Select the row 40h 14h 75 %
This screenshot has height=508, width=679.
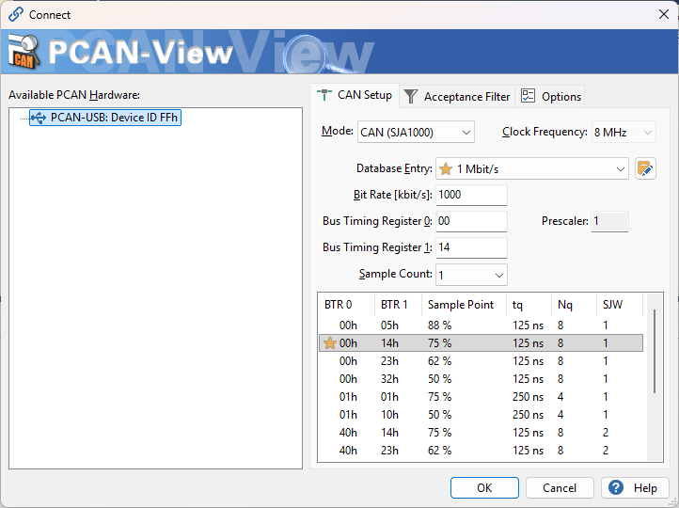[482, 432]
